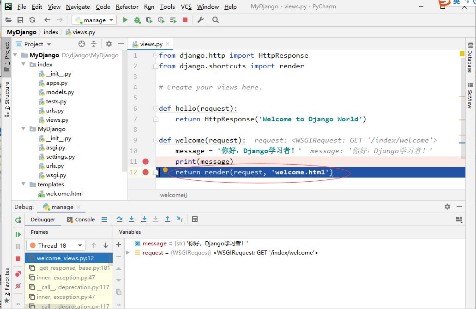Open Evaluate Expression calculator icon
Viewport: 476px width, 309px height.
195,219
